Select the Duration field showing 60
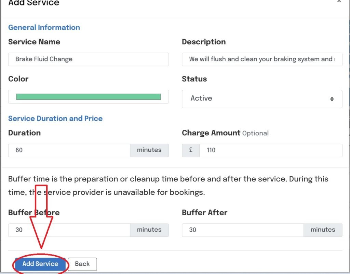 (69, 150)
